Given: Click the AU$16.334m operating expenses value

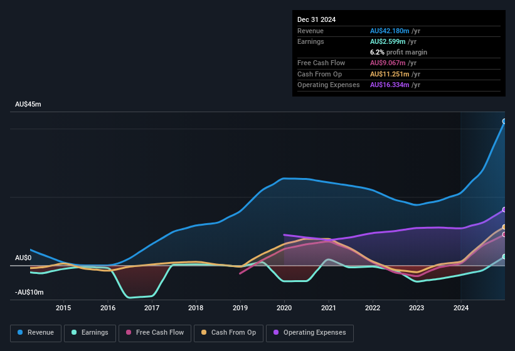Looking at the screenshot, I should 390,85.
